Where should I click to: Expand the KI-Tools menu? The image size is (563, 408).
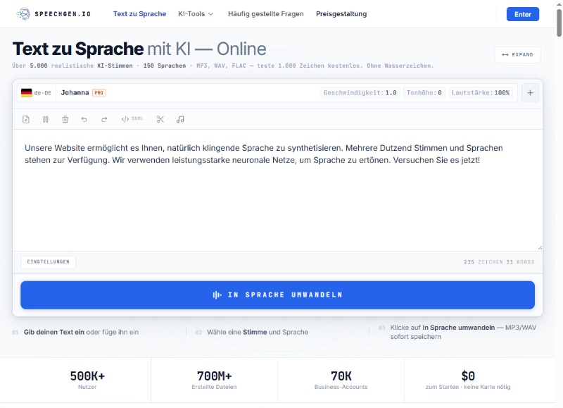coord(196,14)
